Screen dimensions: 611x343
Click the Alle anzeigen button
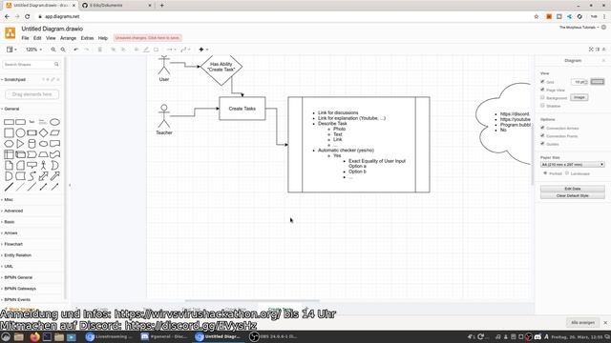[582, 322]
